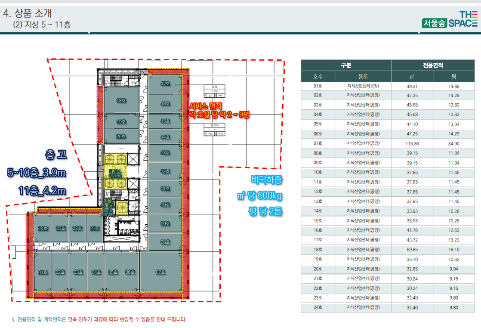Click unit 22호 on the floor plan
Viewport: 481px width, 328px height.
click(77, 228)
